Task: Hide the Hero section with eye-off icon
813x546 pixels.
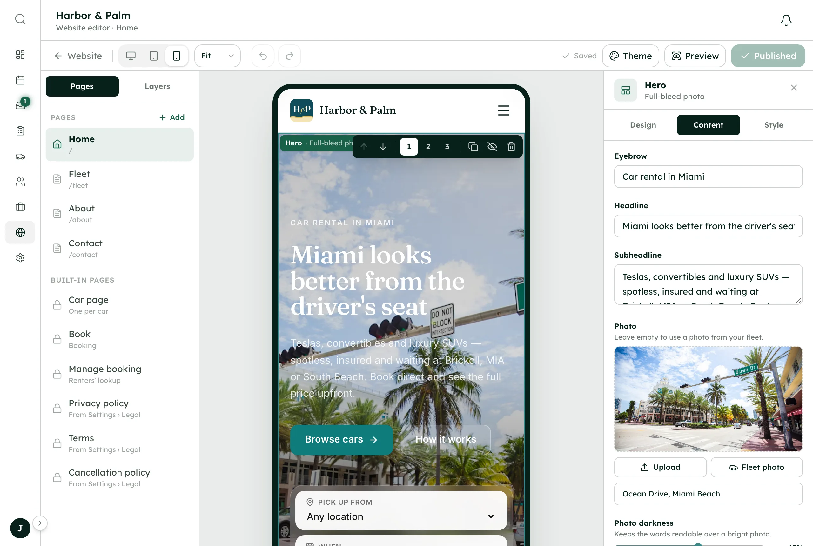Action: tap(492, 147)
